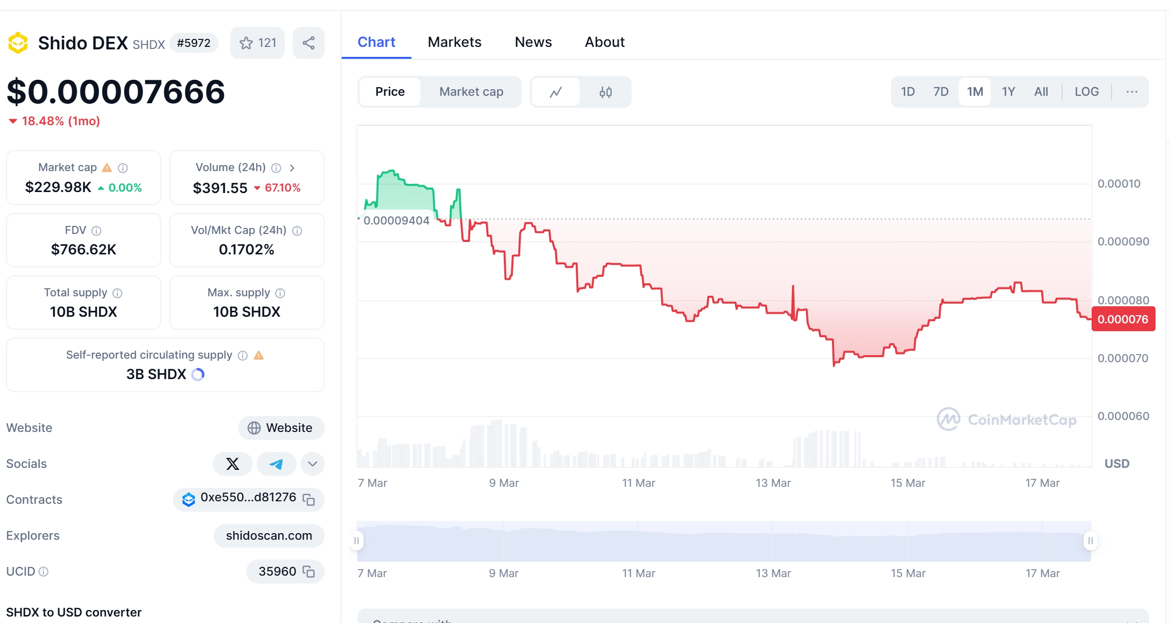The height and width of the screenshot is (623, 1170).
Task: Open Vol/Mkt Cap (24h) info icon
Action: tap(297, 230)
